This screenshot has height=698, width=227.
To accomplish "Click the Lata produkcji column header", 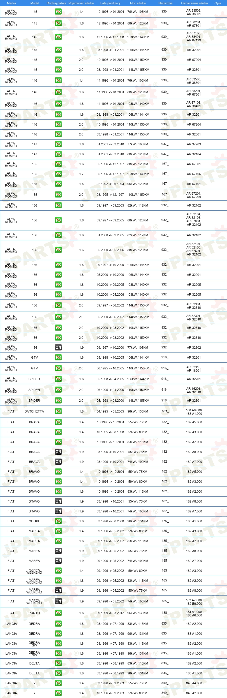I will [x=110, y=3].
